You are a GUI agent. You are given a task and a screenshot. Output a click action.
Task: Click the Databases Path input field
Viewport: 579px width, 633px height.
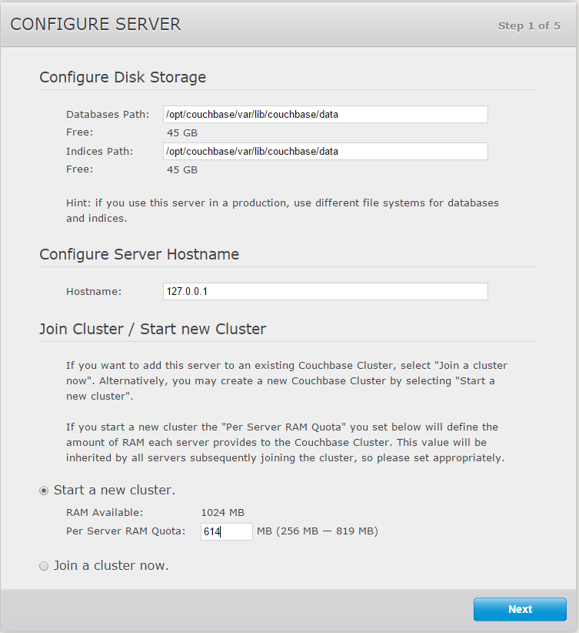click(325, 114)
